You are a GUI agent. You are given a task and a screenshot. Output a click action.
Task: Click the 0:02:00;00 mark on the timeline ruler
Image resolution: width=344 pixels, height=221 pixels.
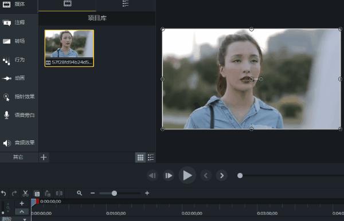191,213
